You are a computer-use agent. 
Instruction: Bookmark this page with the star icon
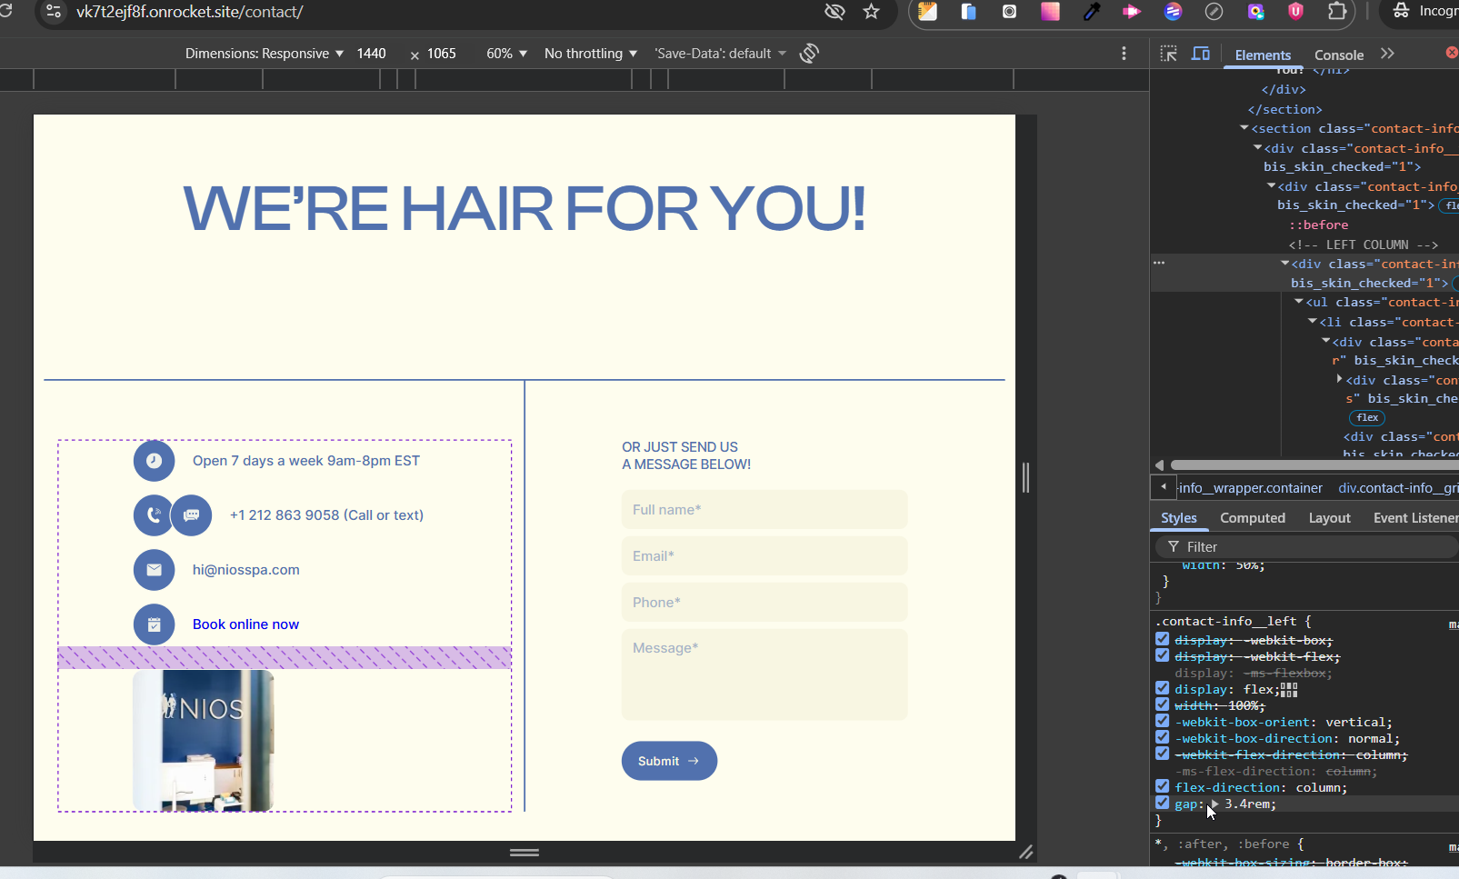tap(871, 12)
